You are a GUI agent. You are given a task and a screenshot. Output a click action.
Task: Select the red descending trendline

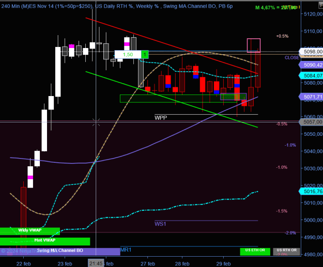click(x=172, y=45)
